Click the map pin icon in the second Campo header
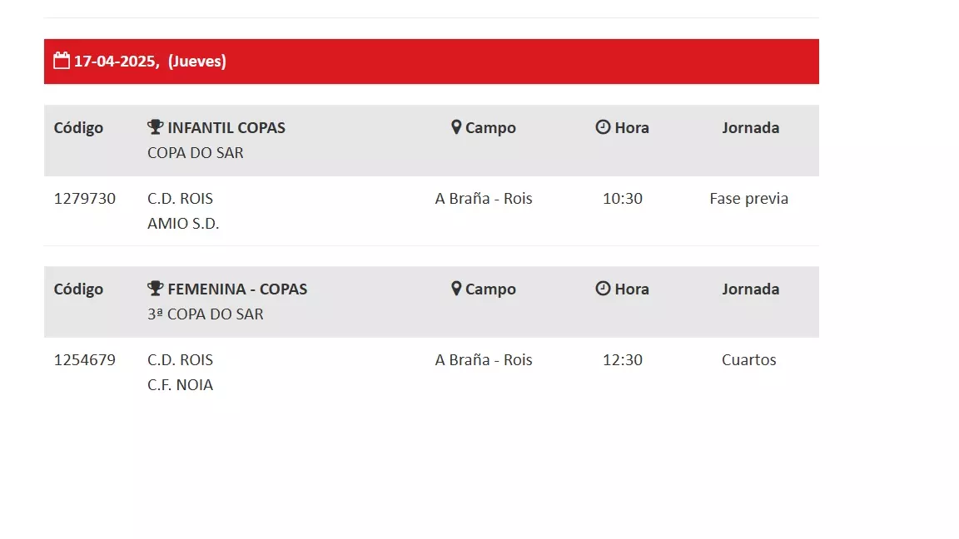Image resolution: width=959 pixels, height=539 pixels. point(456,289)
